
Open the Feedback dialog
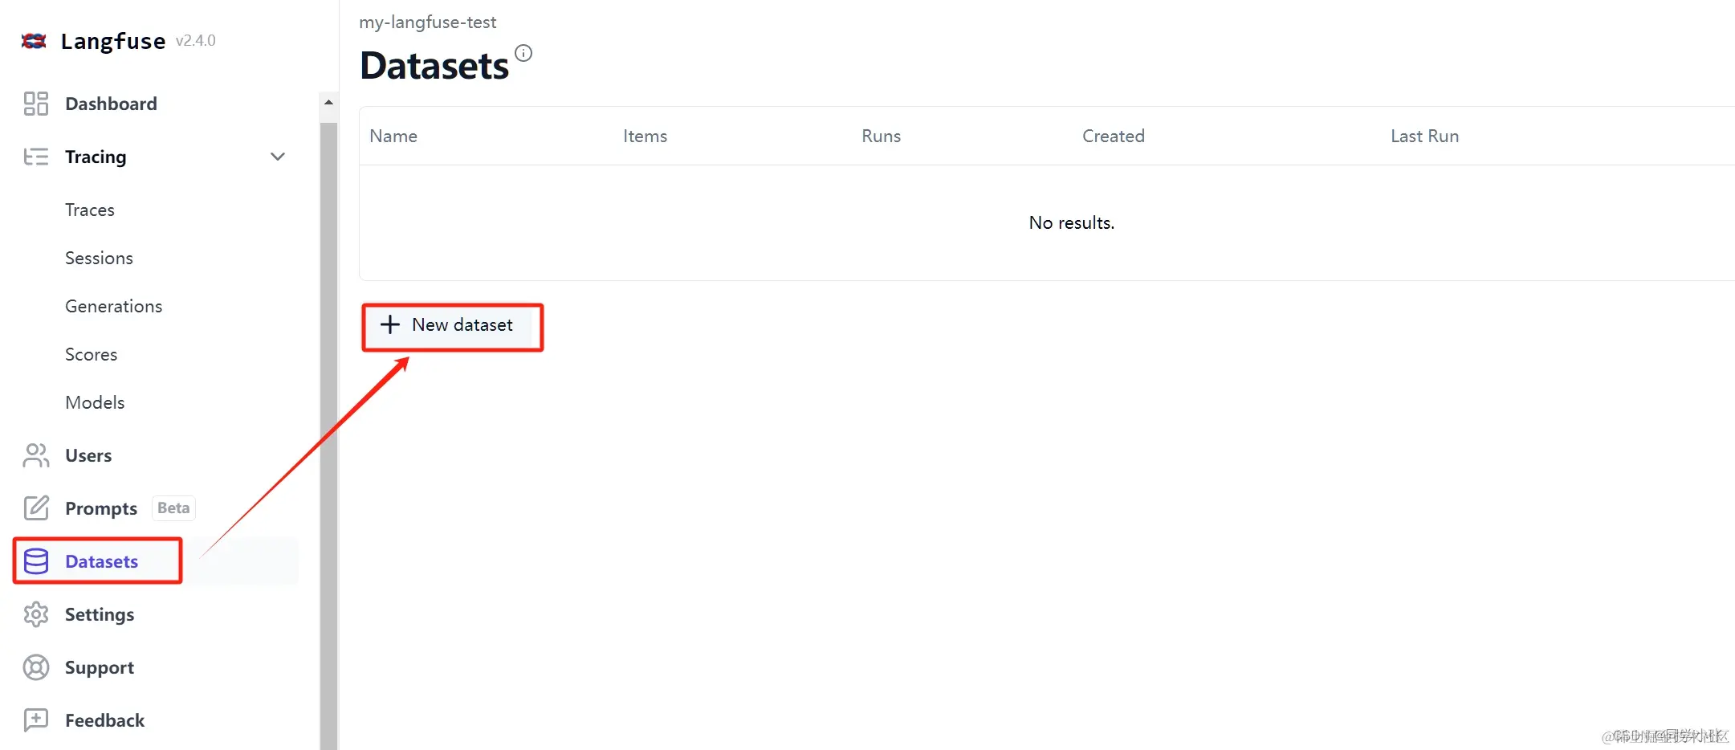[x=104, y=720]
